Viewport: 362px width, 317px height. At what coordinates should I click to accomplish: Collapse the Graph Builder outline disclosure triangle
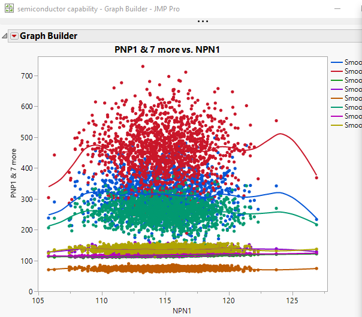click(x=5, y=36)
